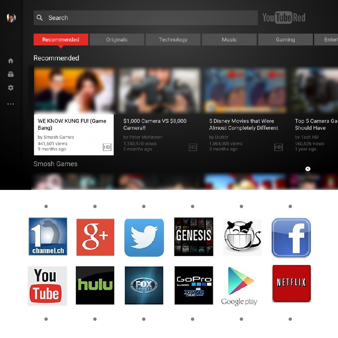Select the Home icon in the sidebar
The height and width of the screenshot is (338, 338).
coord(10,61)
